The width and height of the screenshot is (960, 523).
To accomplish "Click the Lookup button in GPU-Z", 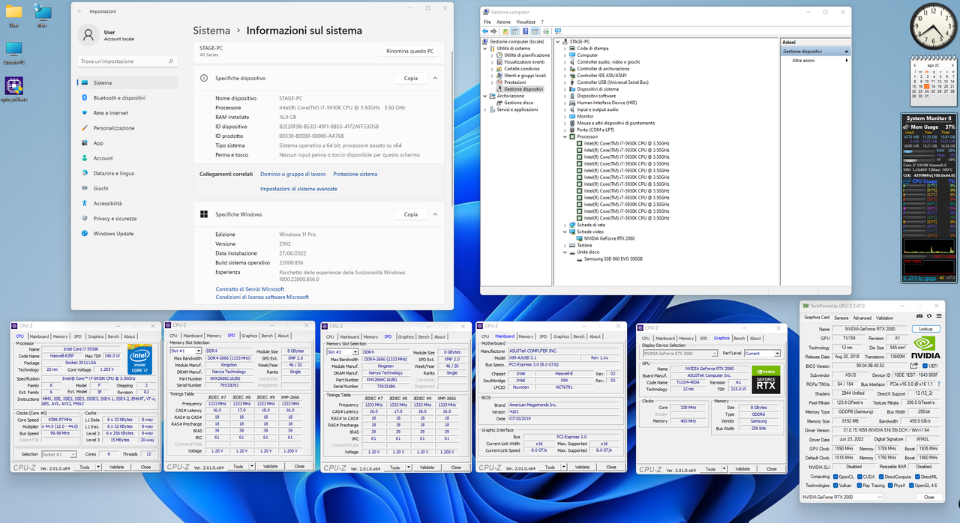I will [x=925, y=329].
